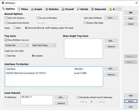Enable Use password protection checkbox
Screen dimensions: 139x110
[6, 23]
